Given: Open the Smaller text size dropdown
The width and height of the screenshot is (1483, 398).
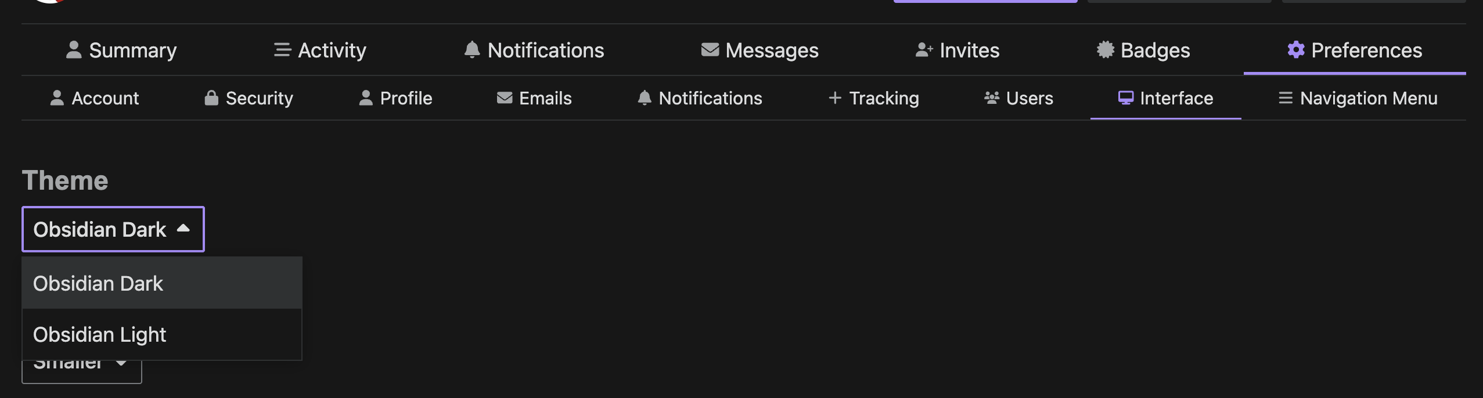Looking at the screenshot, I should pyautogui.click(x=82, y=371).
